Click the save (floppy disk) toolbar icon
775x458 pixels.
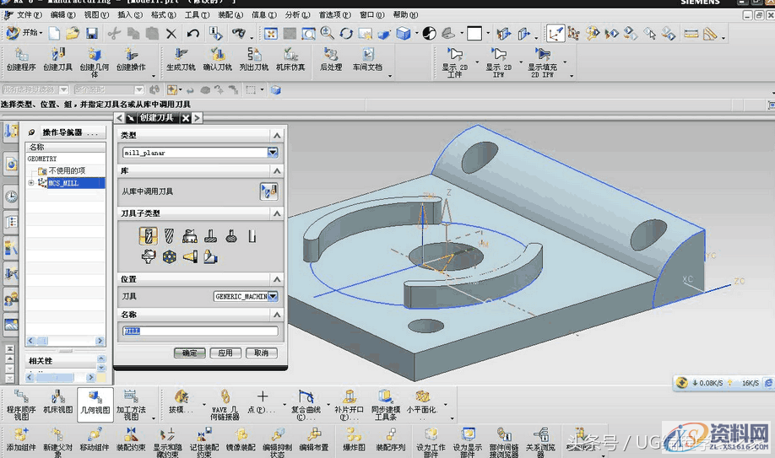point(92,34)
